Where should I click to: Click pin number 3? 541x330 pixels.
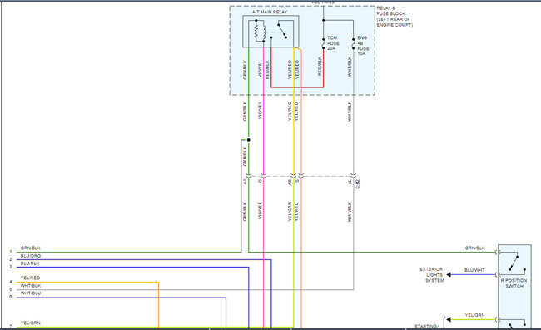pos(11,267)
